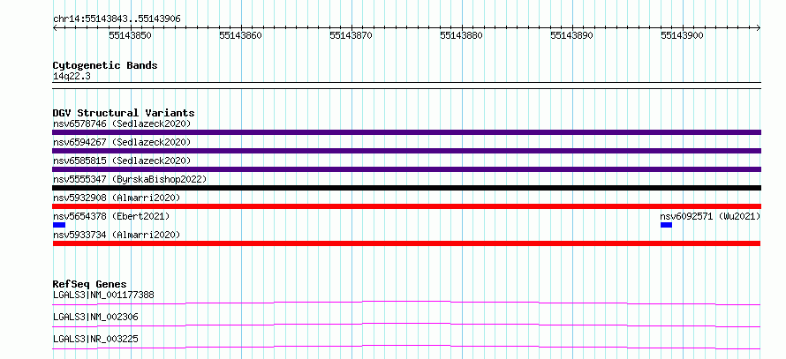Click the magenta line under LGALS3|NM_001177388
Screen dimensions: 786x359
(406, 303)
